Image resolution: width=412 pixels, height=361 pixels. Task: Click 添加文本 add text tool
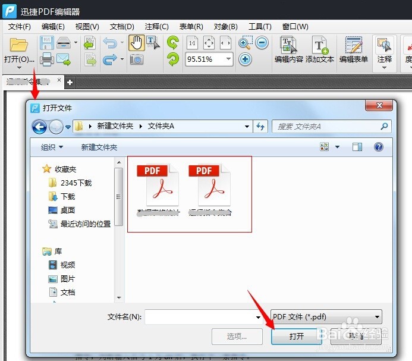point(320,50)
